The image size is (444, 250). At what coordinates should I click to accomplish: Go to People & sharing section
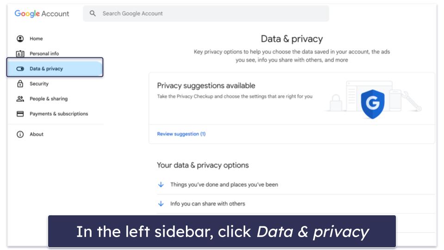point(49,99)
